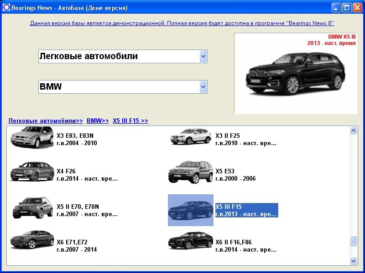Select the highlighted X5 III F15 thumbnail
This screenshot has width=365, height=273.
pyautogui.click(x=191, y=210)
